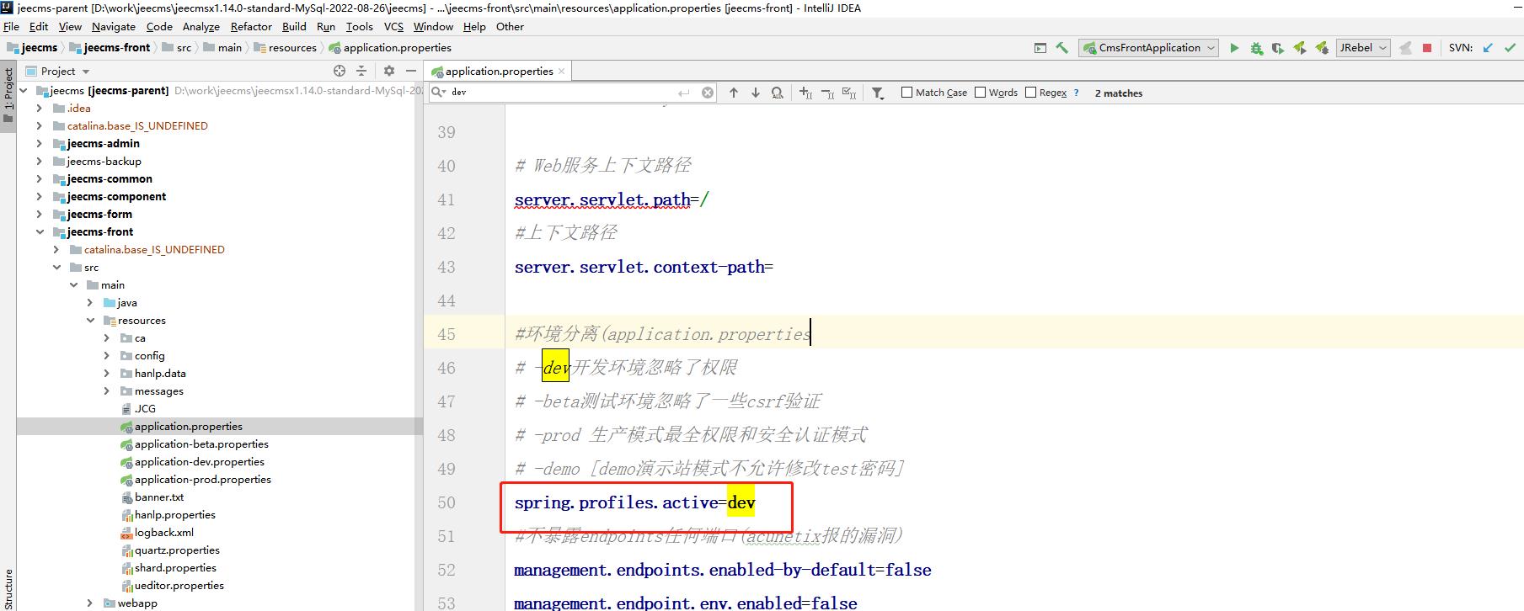Expand the java folder
1524x611 pixels.
(x=90, y=303)
